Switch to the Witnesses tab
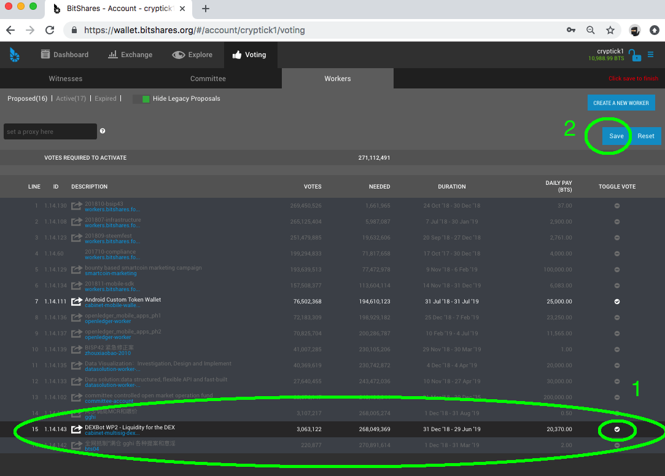The width and height of the screenshot is (665, 476). click(65, 79)
